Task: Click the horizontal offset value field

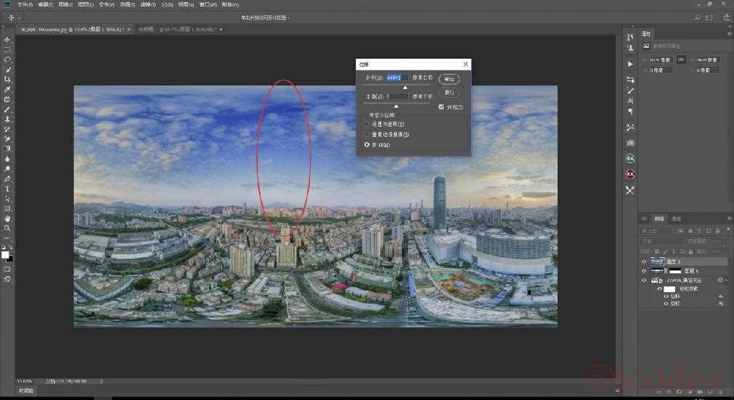Action: pos(397,78)
